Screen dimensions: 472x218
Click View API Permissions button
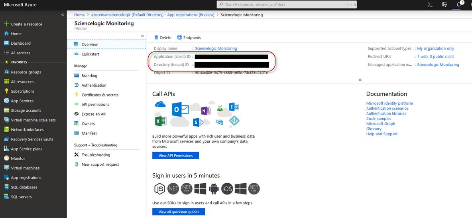pyautogui.click(x=175, y=155)
